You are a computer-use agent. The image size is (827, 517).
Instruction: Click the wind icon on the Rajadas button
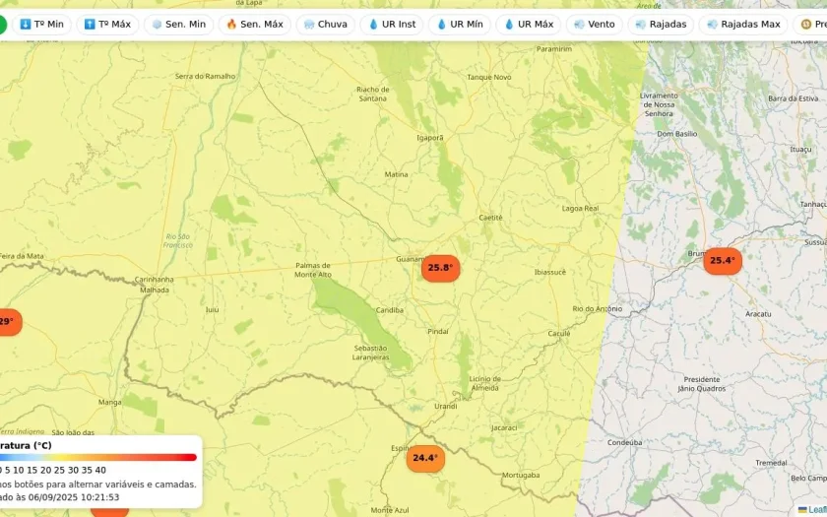[x=641, y=25]
